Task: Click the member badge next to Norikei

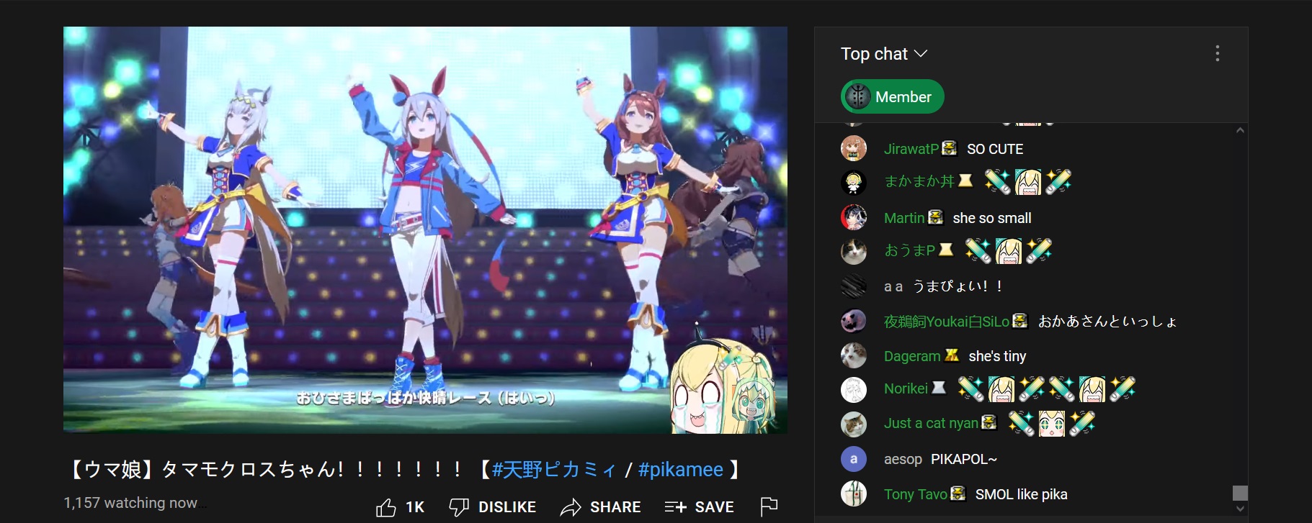Action: tap(939, 388)
